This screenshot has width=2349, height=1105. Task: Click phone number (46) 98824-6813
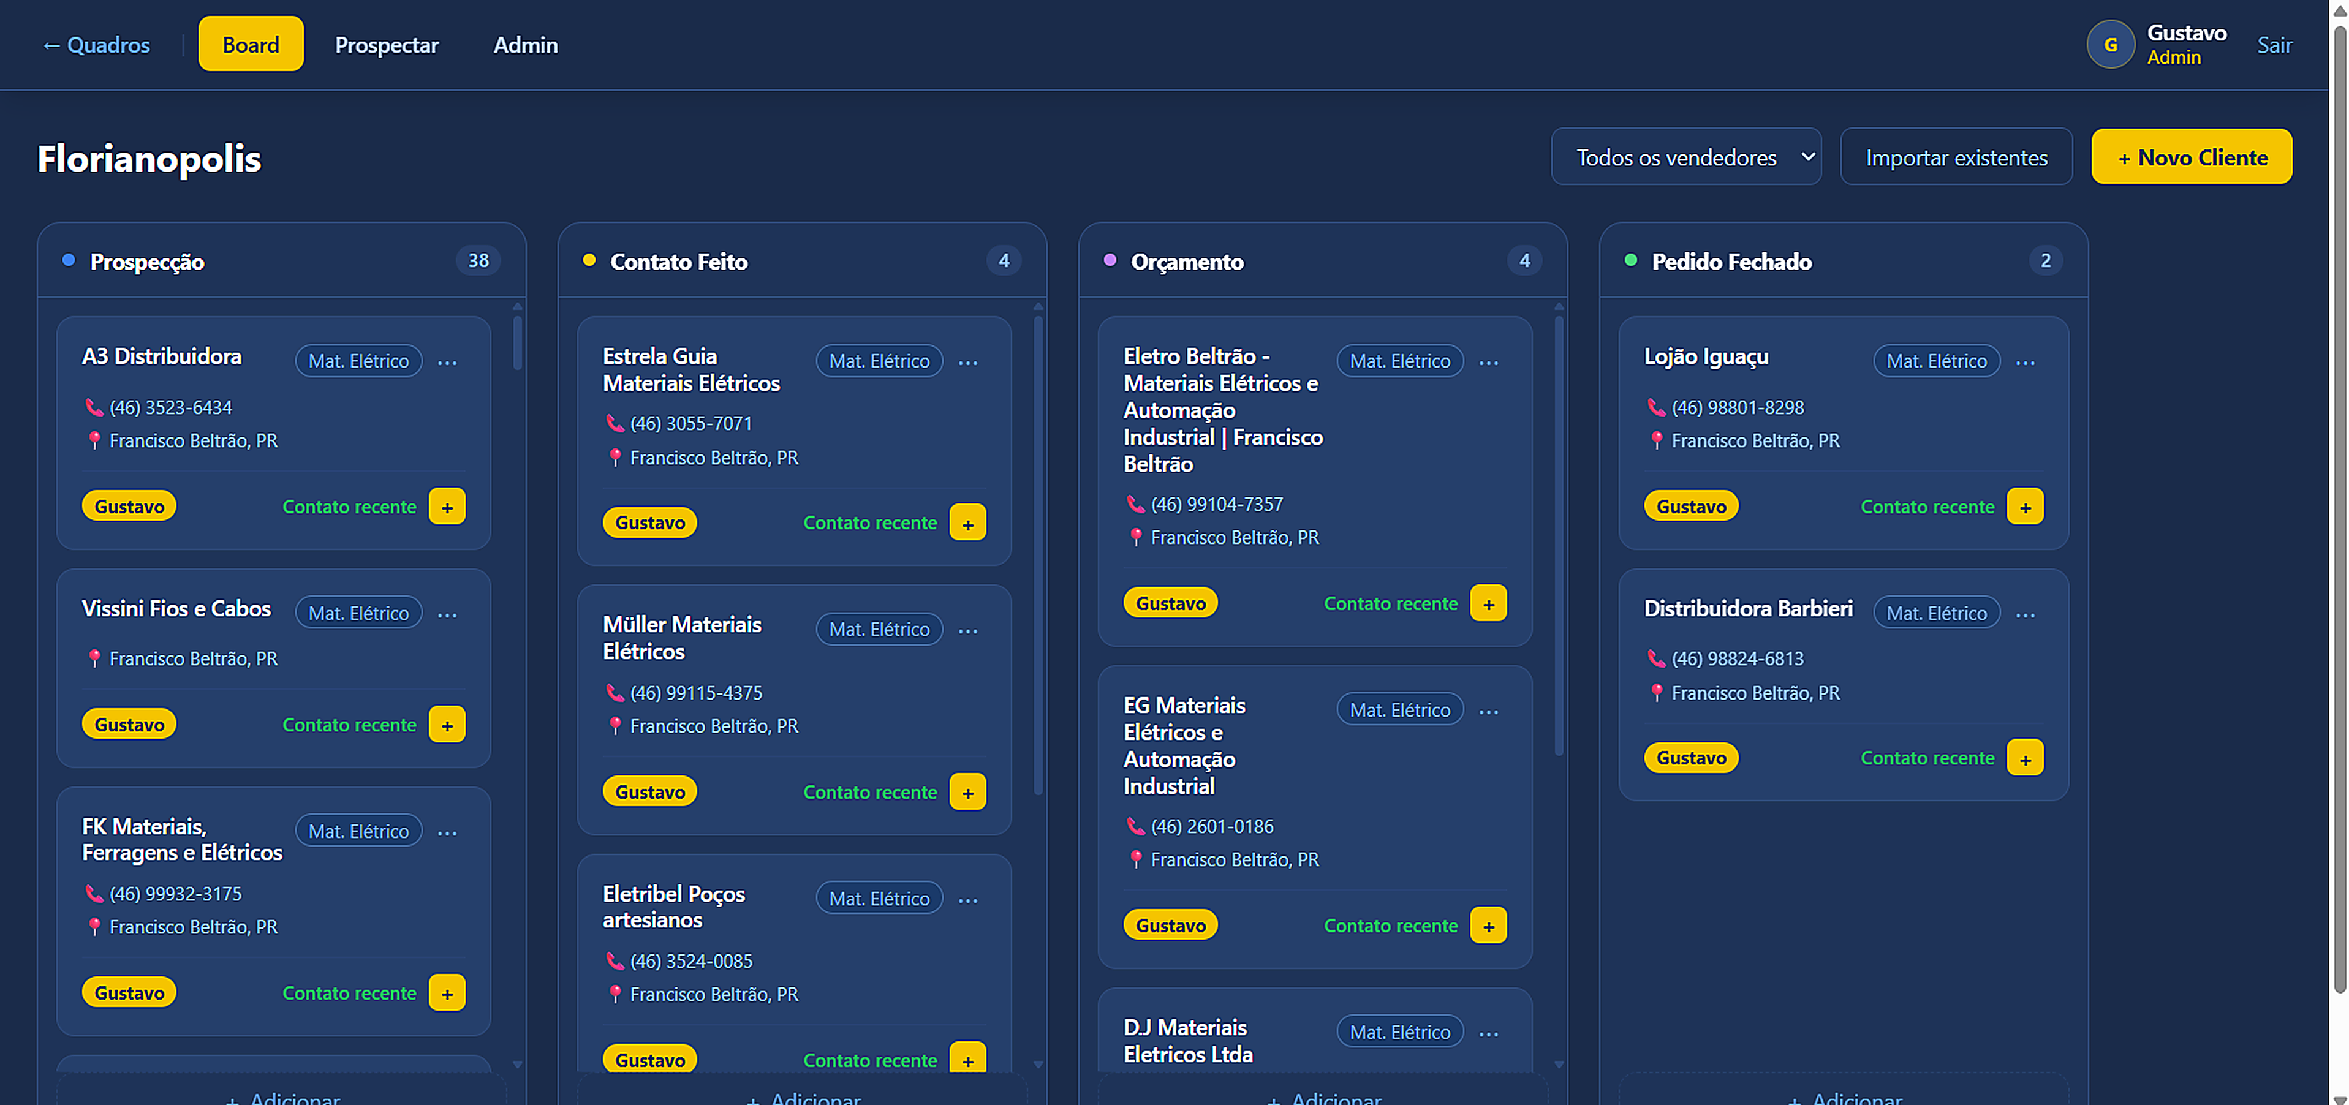tap(1737, 658)
